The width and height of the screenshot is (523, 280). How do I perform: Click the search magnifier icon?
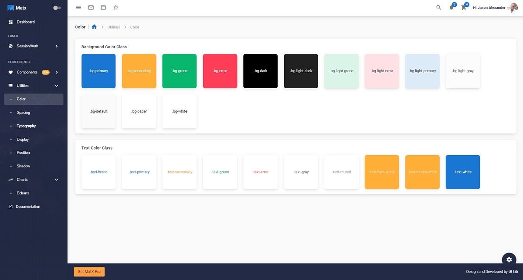click(x=438, y=7)
